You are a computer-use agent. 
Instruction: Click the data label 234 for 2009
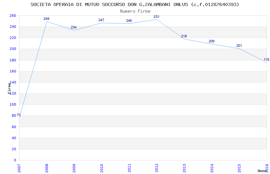tap(74, 27)
